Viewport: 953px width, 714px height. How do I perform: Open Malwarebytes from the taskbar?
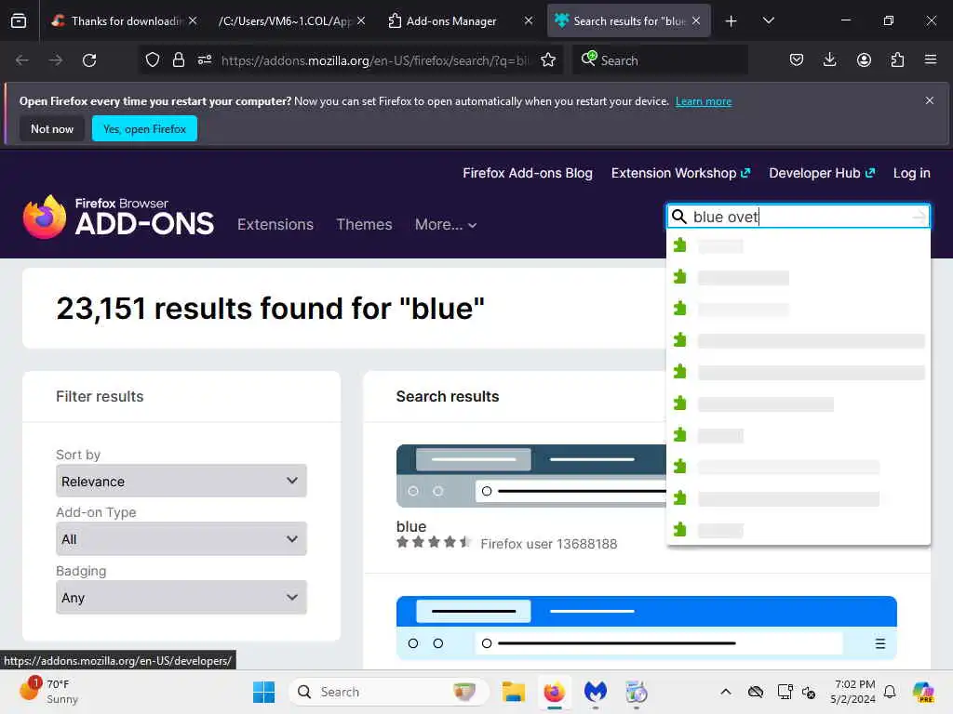(595, 692)
